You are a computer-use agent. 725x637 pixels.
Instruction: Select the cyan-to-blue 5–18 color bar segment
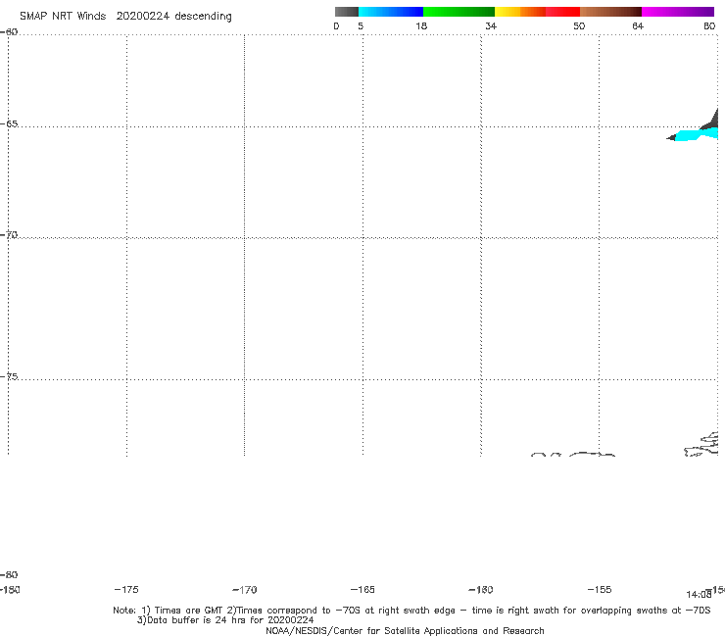(391, 12)
